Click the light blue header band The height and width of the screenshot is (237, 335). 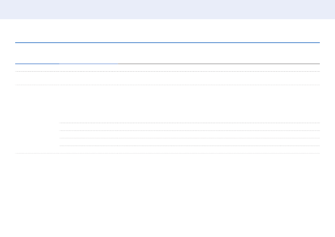tap(167, 10)
